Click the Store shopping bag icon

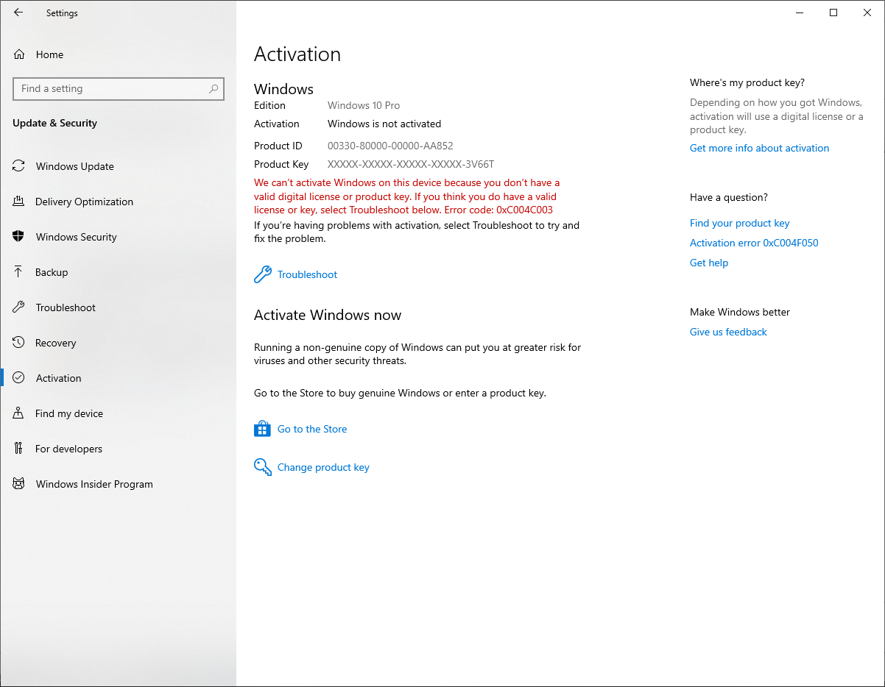tap(263, 429)
